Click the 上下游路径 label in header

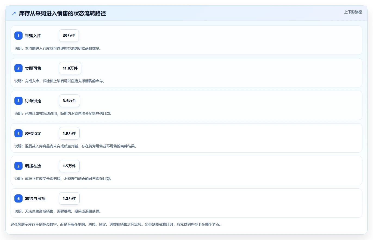[353, 12]
